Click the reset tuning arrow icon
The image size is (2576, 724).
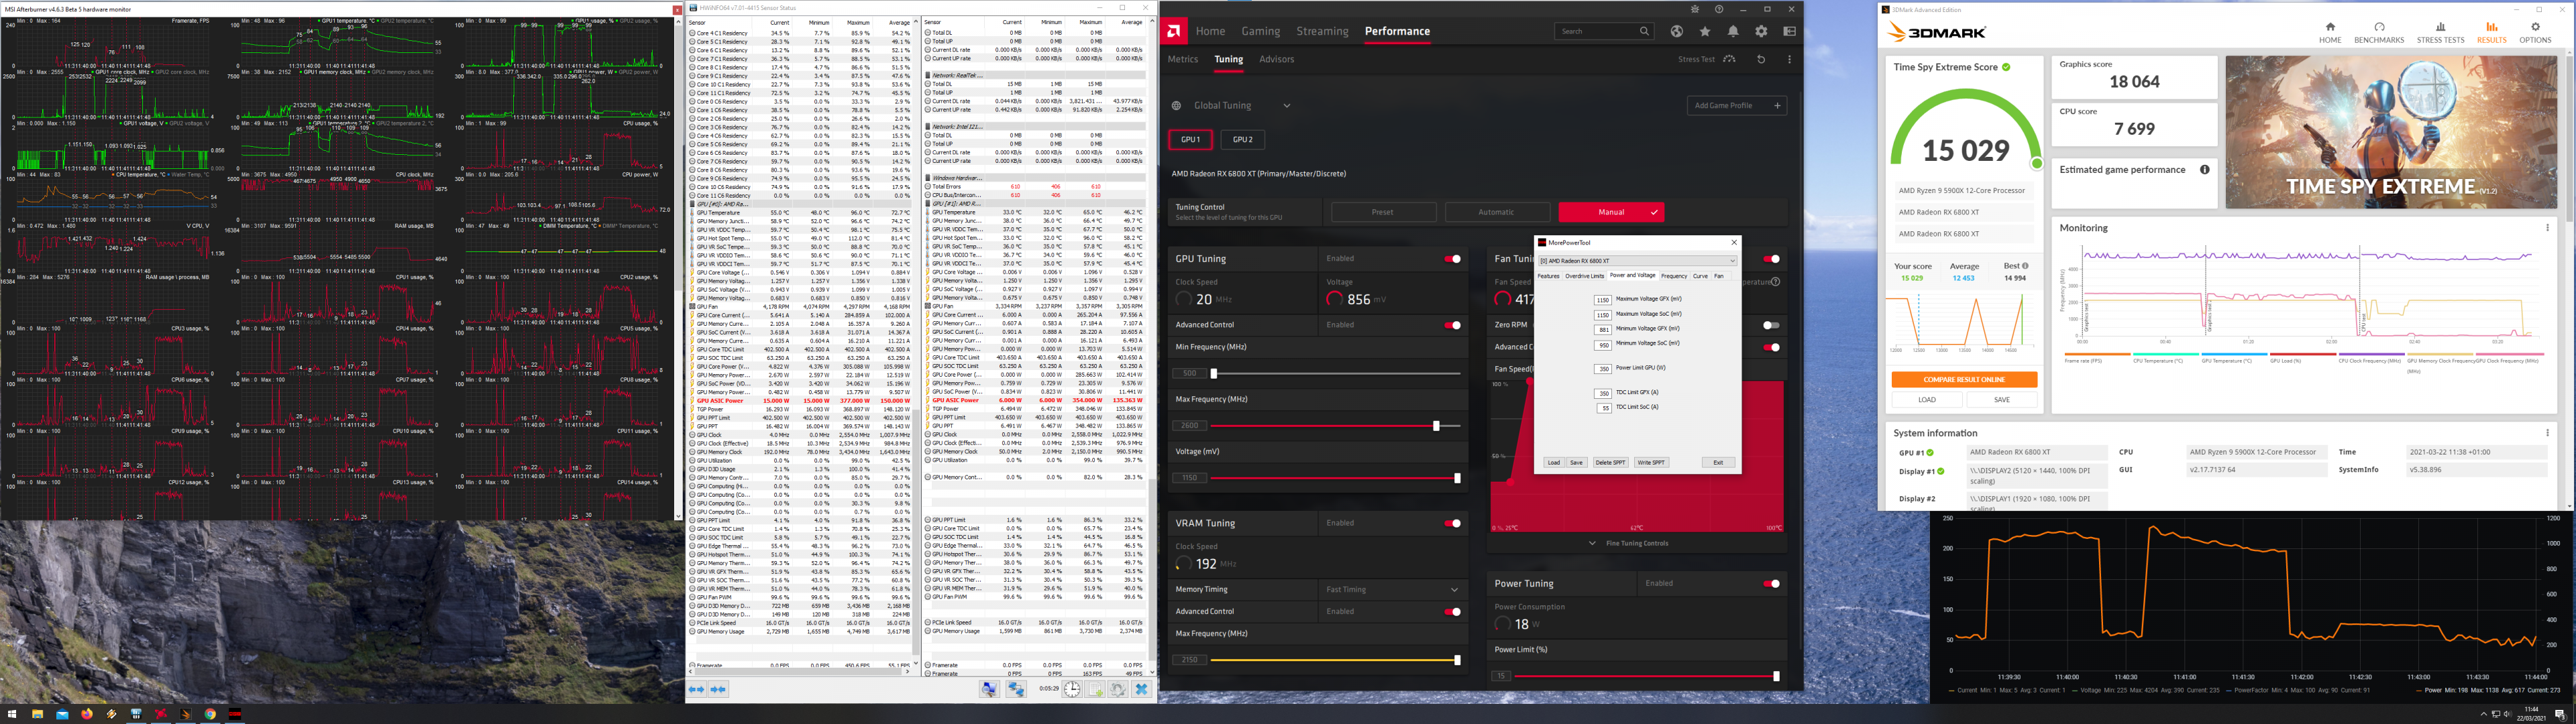pos(1761,59)
